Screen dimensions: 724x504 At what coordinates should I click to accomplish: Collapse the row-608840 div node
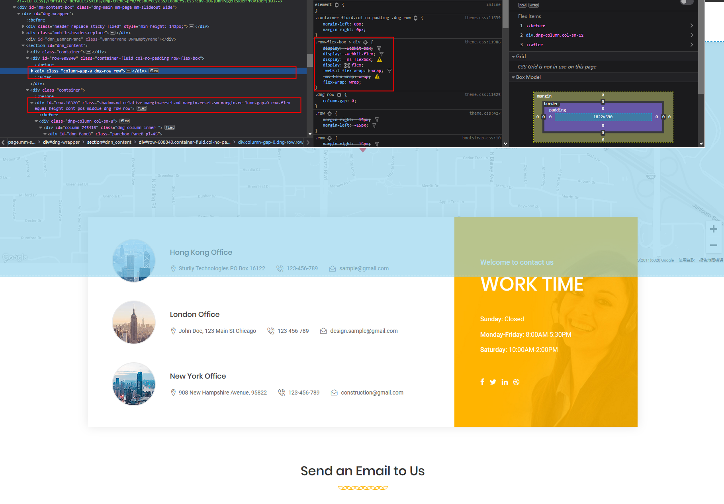tap(27, 58)
